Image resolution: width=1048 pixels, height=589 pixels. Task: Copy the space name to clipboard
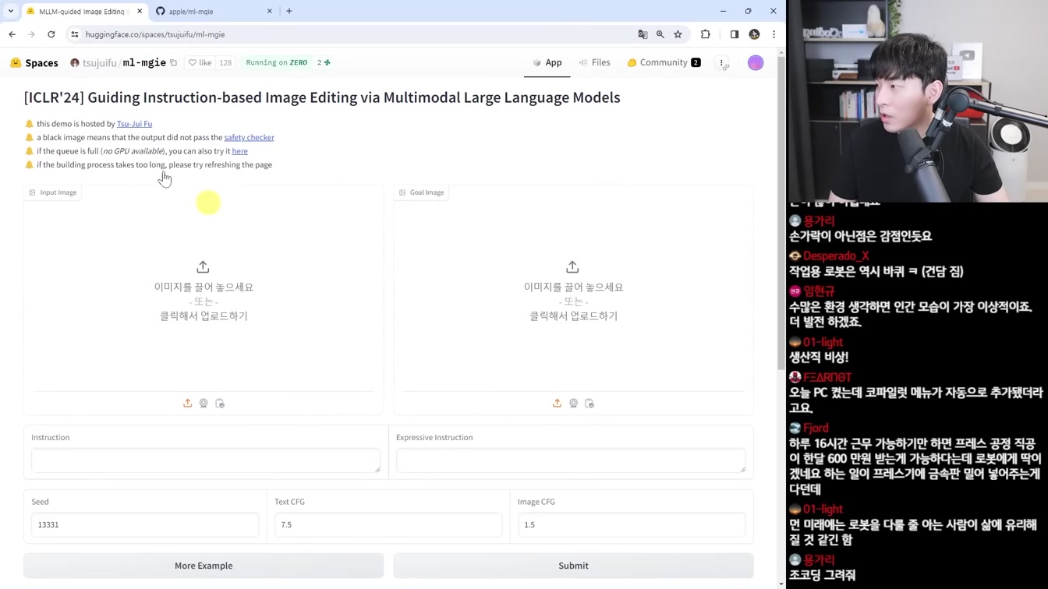coord(174,62)
